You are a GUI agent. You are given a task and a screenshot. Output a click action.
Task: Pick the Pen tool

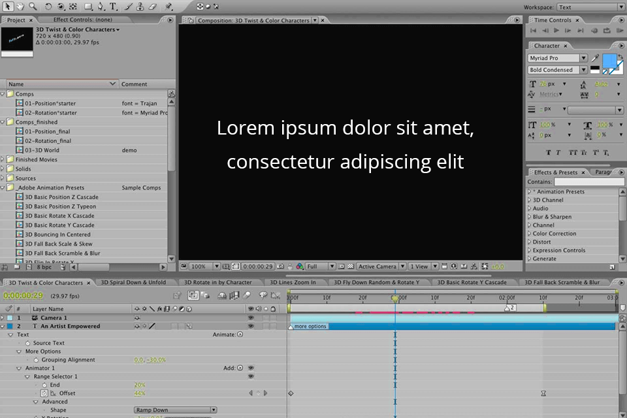click(101, 7)
